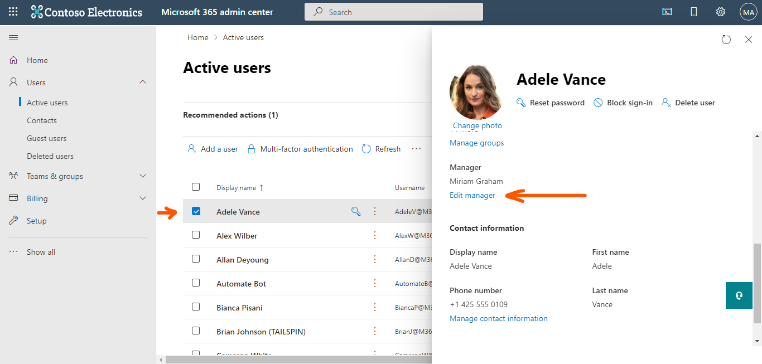Uncheck Adele Vance's row checkbox

pyautogui.click(x=196, y=212)
